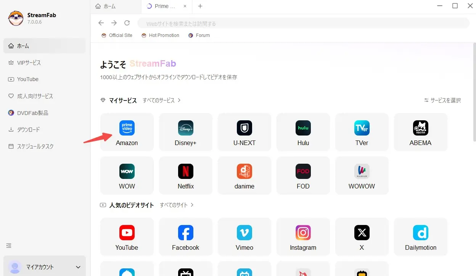Open the WOWOW service tile

[362, 175]
